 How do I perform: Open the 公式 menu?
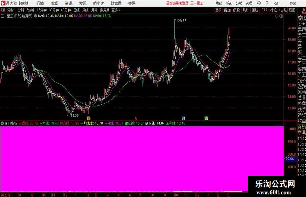click(239, 3)
